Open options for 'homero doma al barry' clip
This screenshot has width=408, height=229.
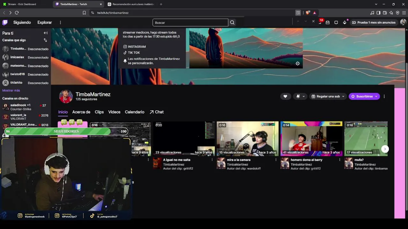339,160
